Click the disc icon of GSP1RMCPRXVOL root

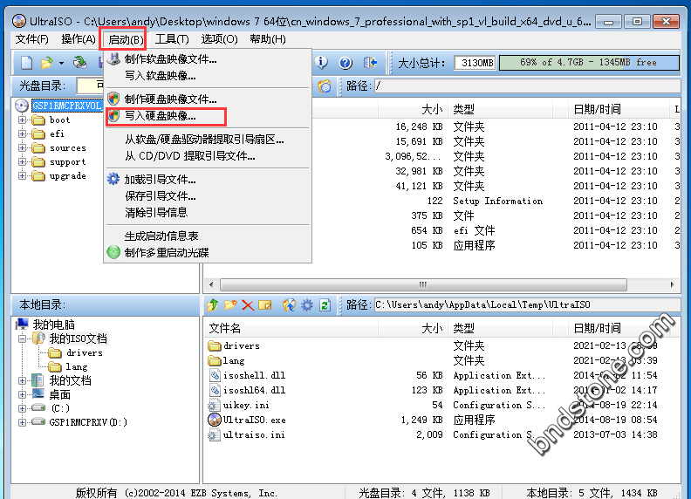click(x=22, y=106)
